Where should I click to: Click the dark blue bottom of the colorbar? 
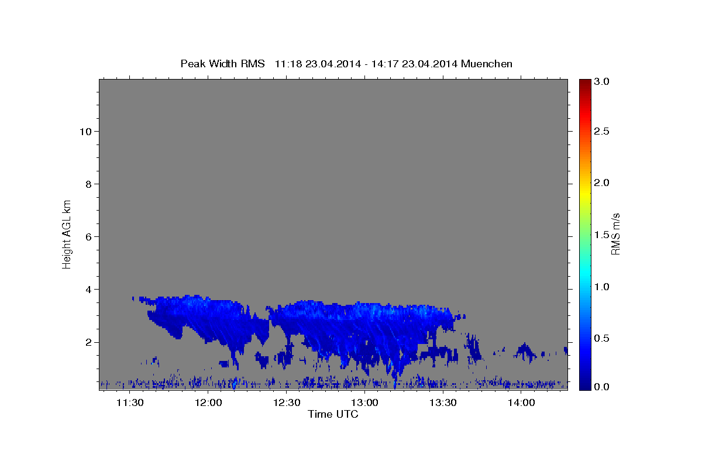pos(584,385)
